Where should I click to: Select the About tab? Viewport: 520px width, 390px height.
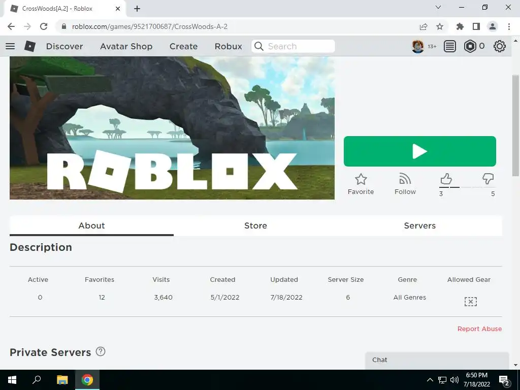point(91,225)
